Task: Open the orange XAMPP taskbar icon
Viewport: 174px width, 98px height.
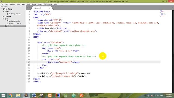Action: coord(50,96)
